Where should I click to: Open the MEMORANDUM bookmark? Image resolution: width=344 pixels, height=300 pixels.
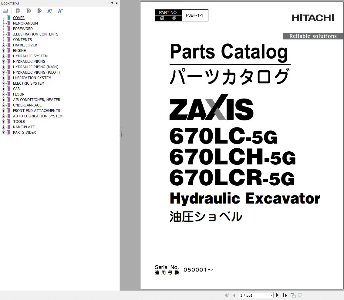(x=25, y=23)
